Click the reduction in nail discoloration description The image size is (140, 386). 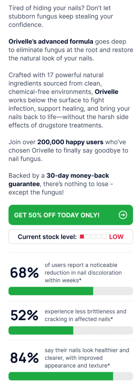[83, 273]
